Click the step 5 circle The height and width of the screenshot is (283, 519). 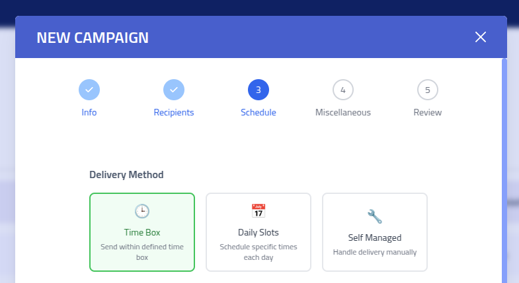pos(428,90)
